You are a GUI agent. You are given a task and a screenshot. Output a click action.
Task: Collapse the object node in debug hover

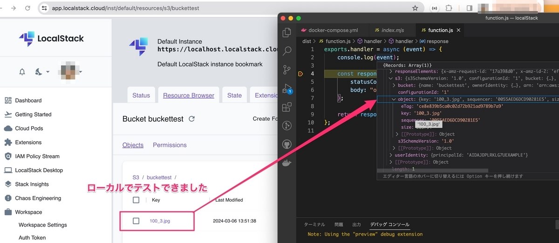(394, 99)
